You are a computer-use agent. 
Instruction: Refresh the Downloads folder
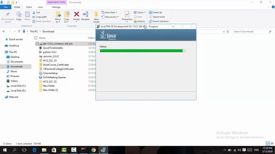point(228,32)
